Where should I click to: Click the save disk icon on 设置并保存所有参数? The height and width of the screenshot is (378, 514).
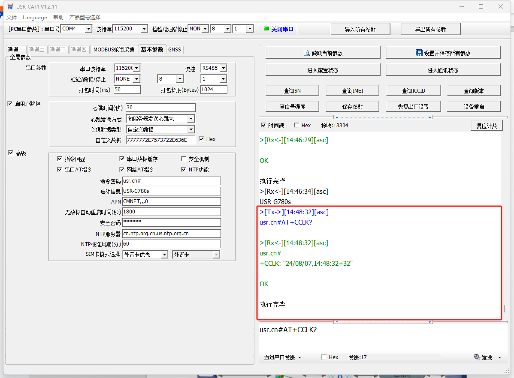coord(419,53)
